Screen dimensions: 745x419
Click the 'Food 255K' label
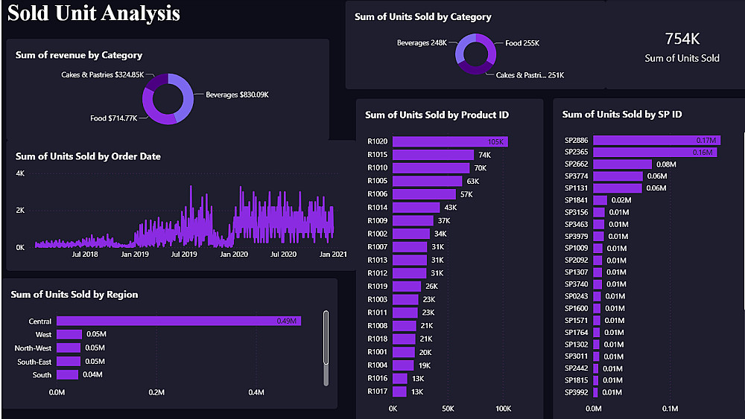522,43
